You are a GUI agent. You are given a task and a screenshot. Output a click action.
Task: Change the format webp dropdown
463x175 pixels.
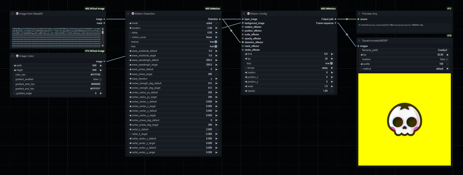[289, 68]
